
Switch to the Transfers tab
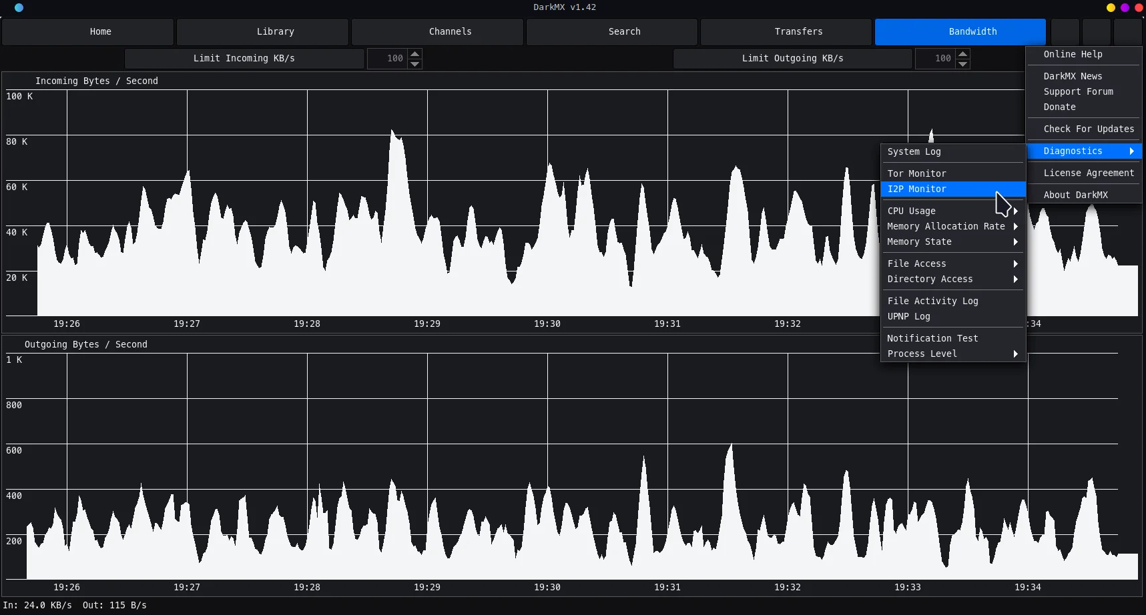point(798,31)
